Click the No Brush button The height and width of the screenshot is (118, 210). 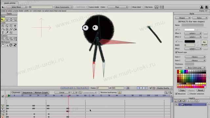point(204,43)
